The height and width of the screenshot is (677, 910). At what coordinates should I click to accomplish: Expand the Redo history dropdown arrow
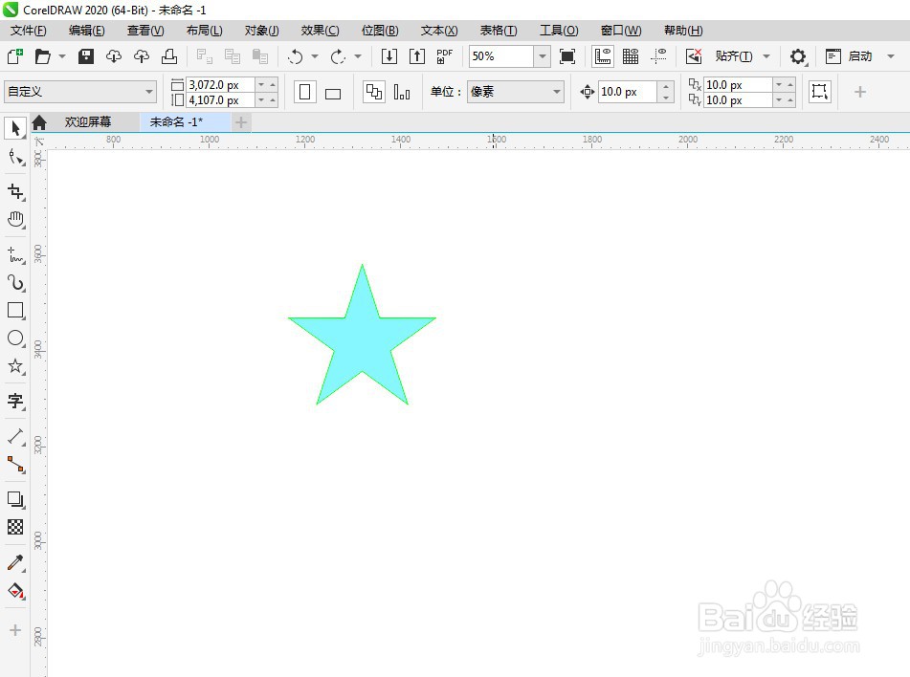pyautogui.click(x=358, y=56)
